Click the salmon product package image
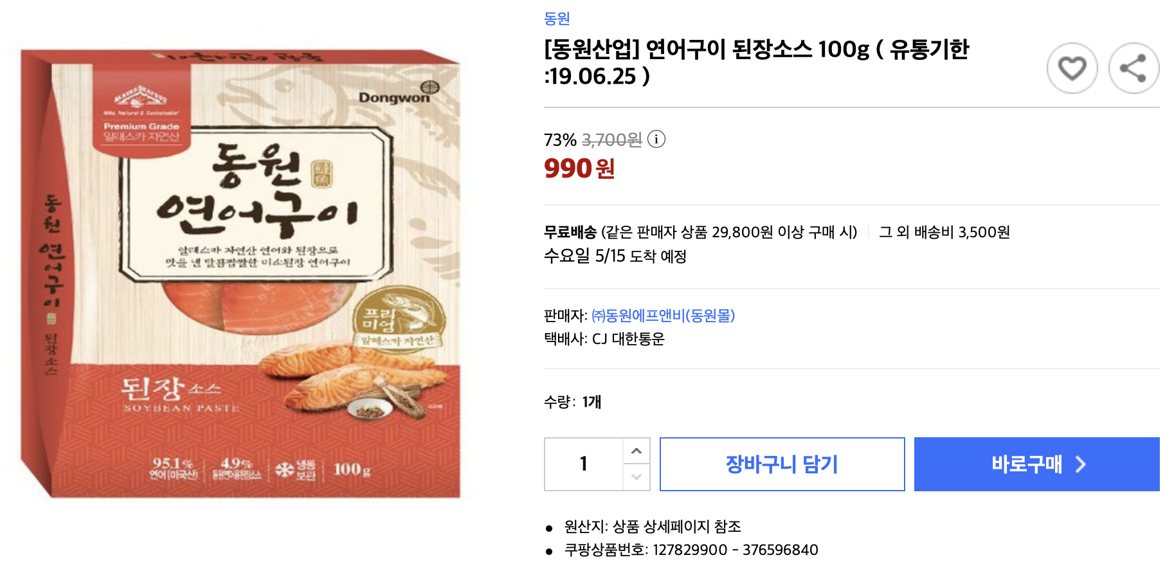Screen dimensions: 1174x571 point(241,273)
